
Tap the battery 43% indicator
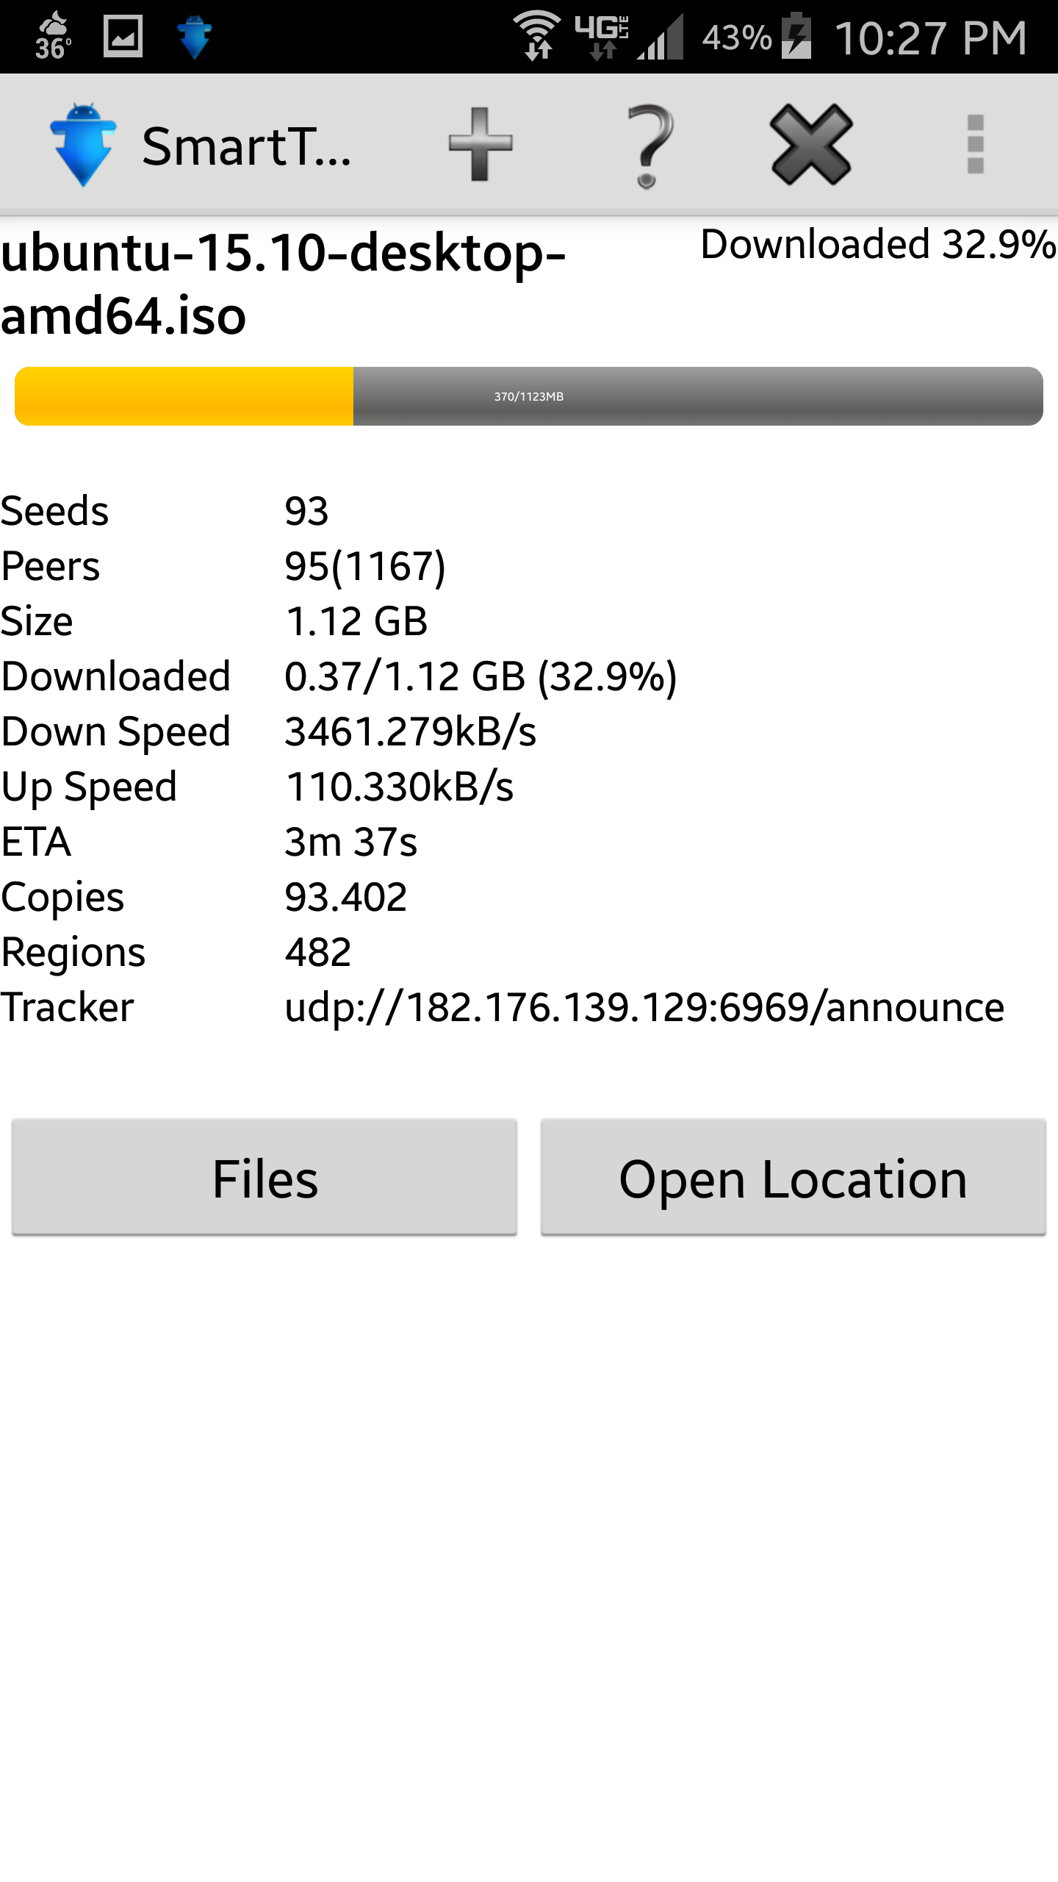756,37
